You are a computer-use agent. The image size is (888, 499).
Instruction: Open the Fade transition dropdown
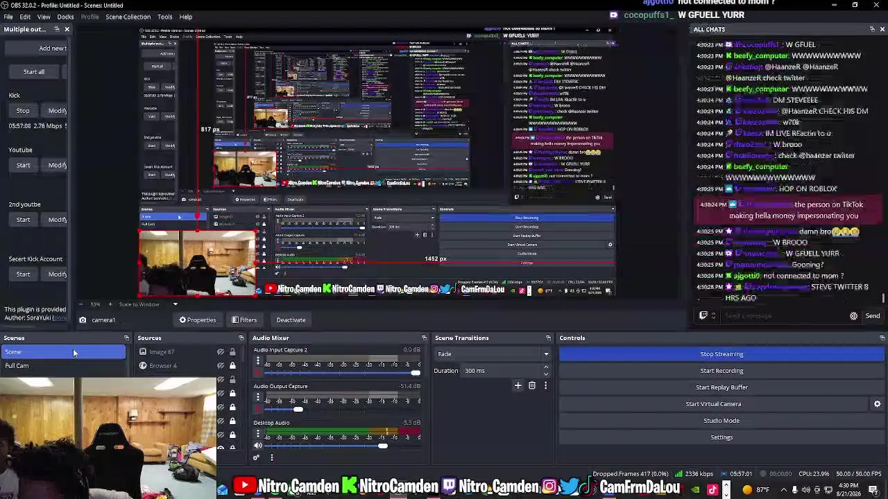493,354
